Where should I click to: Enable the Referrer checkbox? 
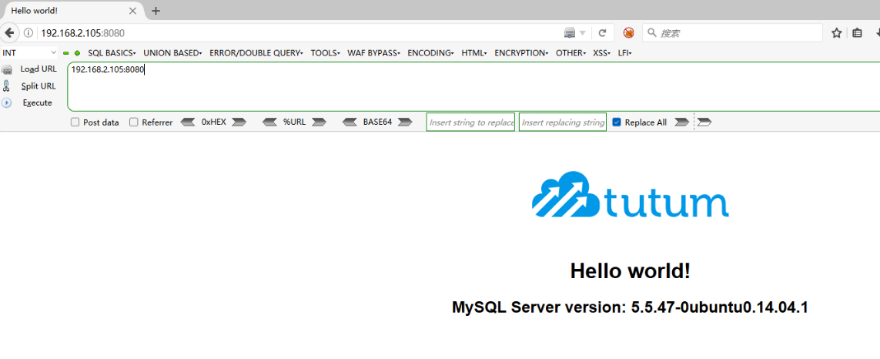coord(133,122)
